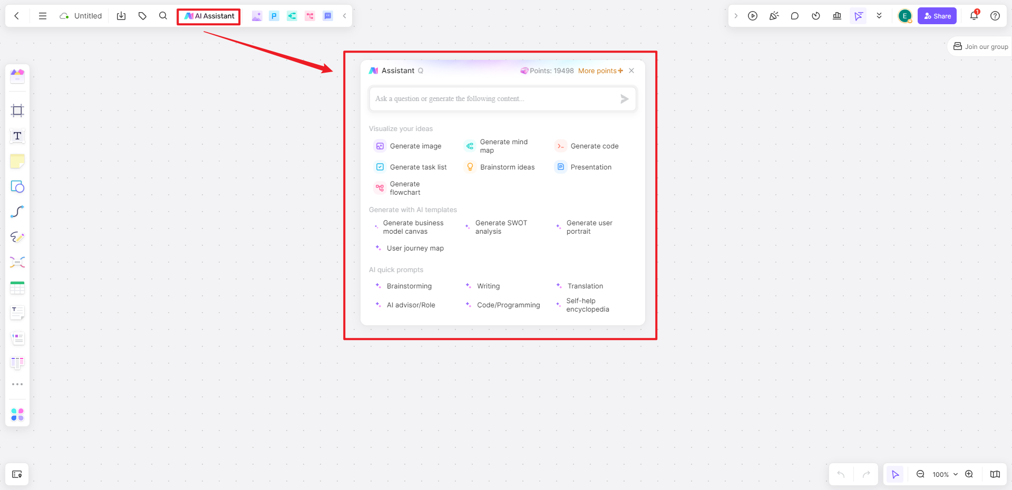Open AI Assistant in top toolbar
The height and width of the screenshot is (490, 1012).
[209, 16]
